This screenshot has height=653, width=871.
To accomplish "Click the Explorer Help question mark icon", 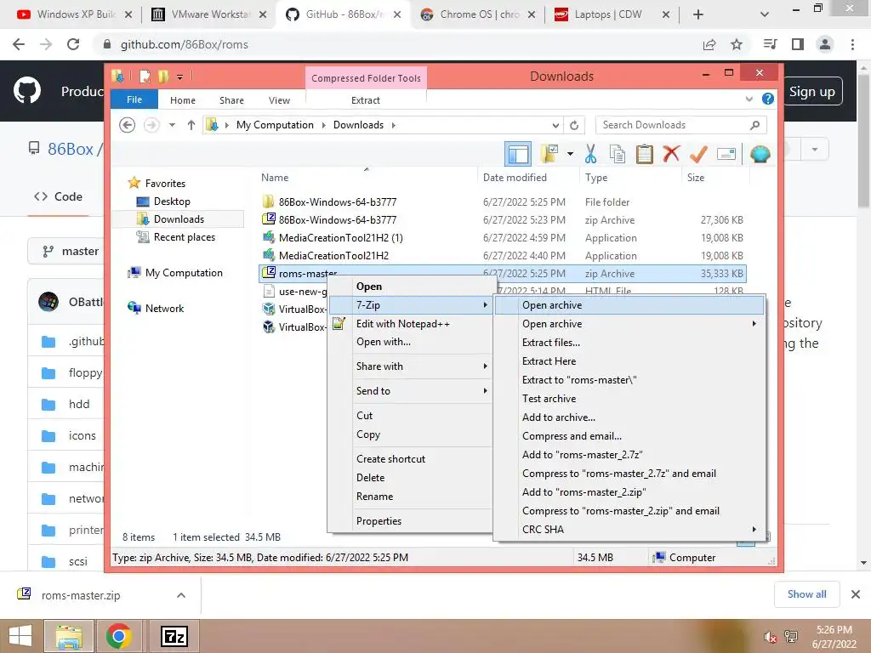I will coord(768,99).
